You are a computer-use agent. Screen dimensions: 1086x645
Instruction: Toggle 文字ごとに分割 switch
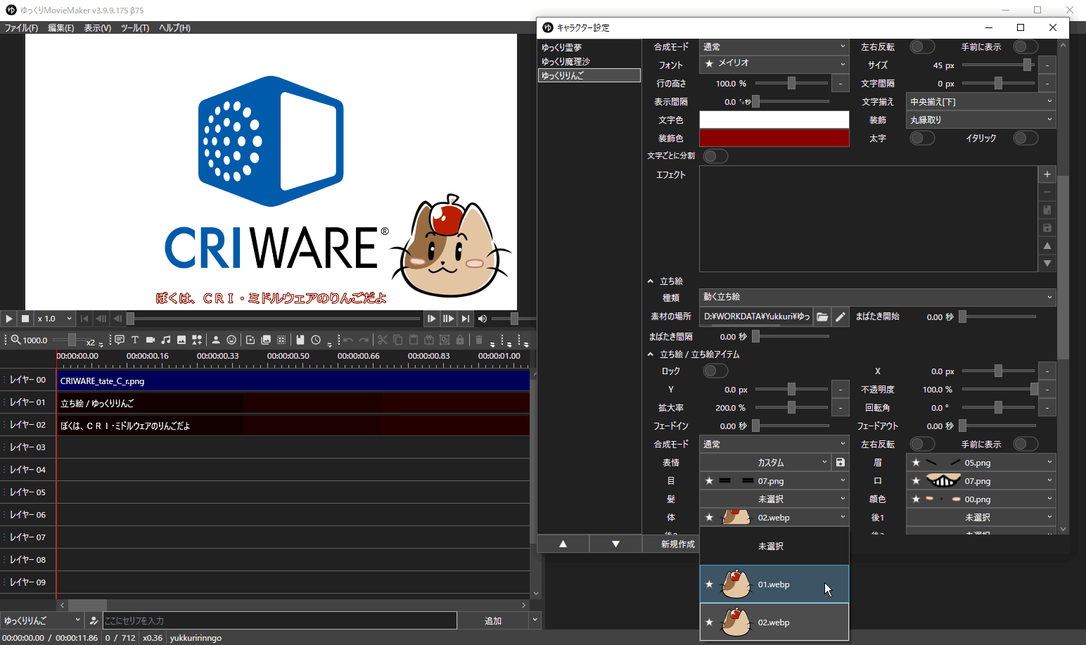pos(715,156)
